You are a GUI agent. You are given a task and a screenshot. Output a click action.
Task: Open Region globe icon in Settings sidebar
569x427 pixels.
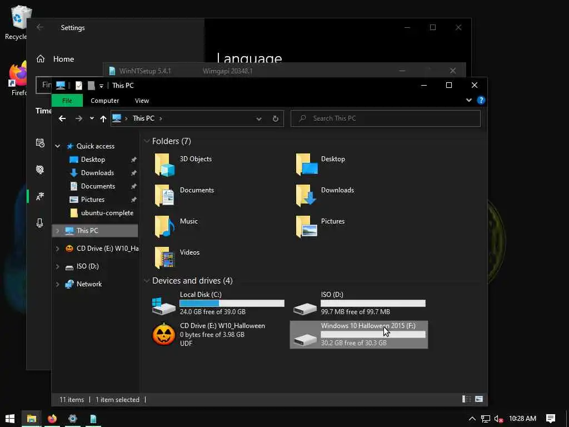pyautogui.click(x=40, y=170)
